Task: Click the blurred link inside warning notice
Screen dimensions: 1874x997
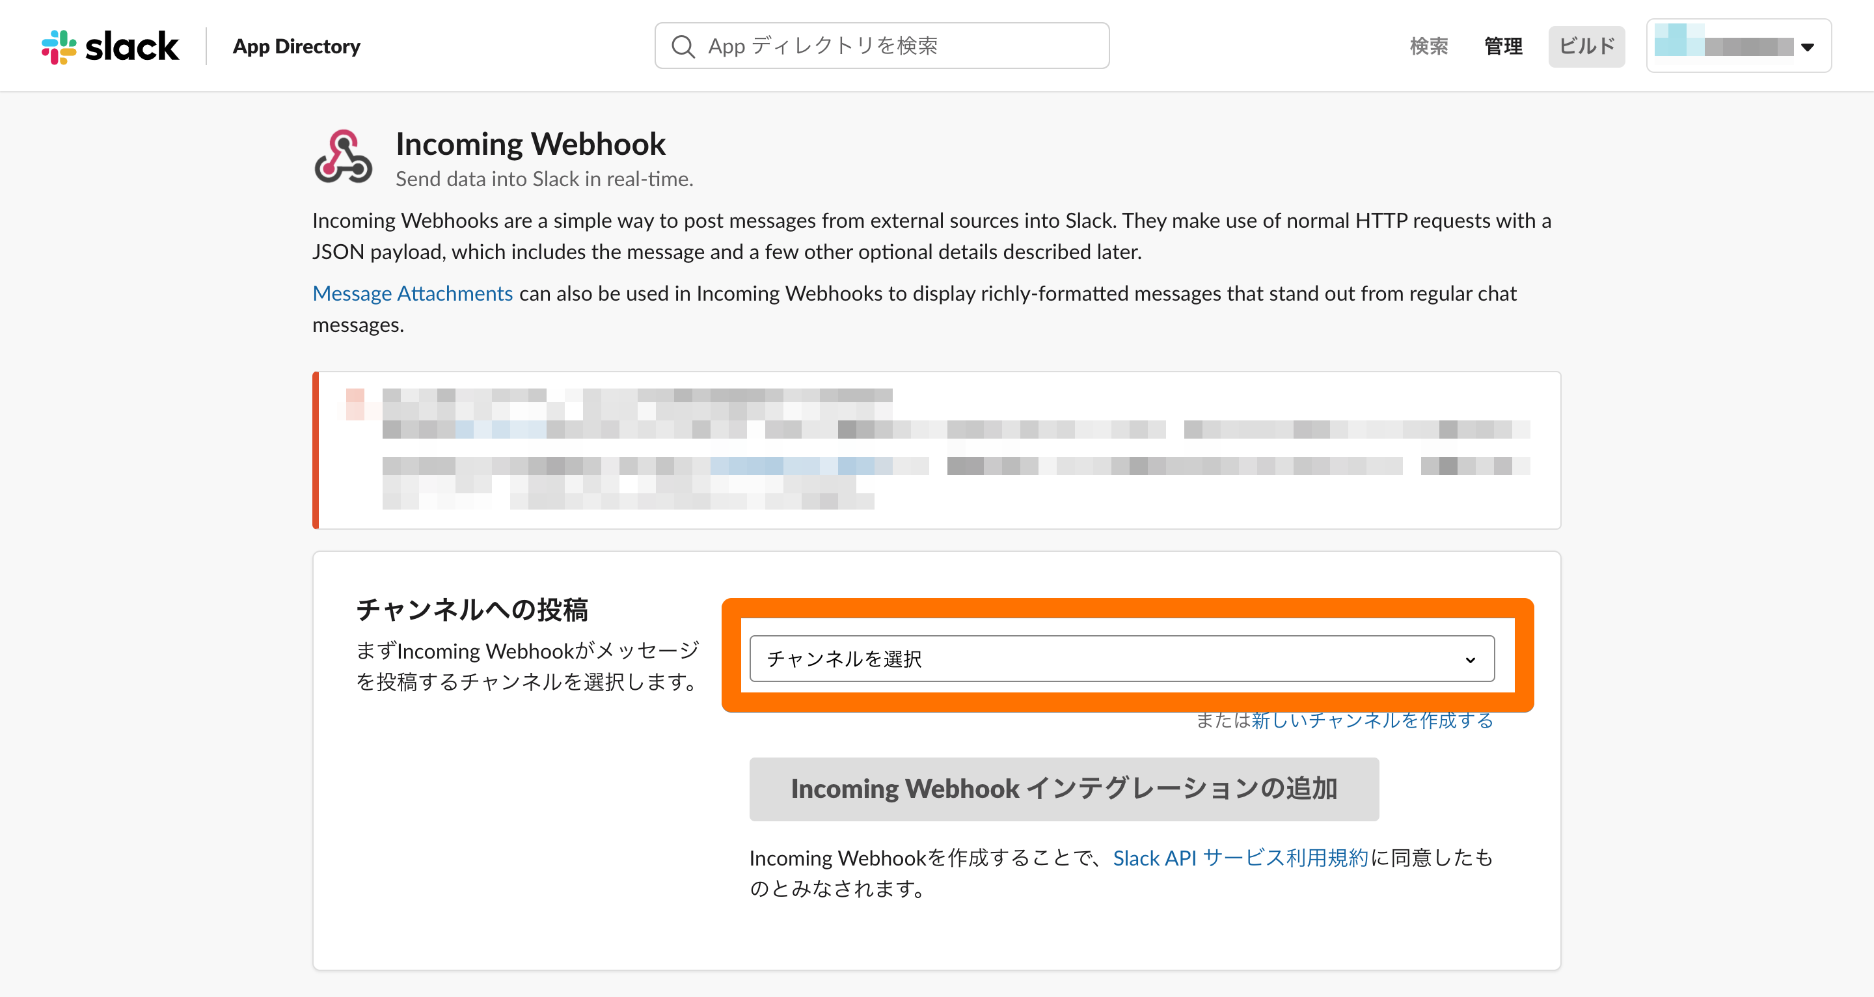Action: coord(800,466)
